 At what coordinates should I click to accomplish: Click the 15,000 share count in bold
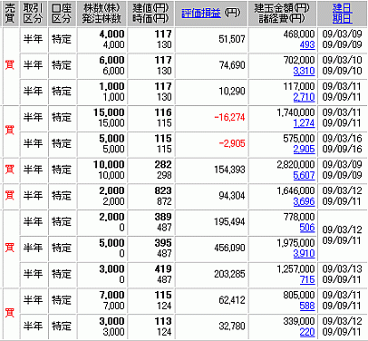click(x=109, y=112)
